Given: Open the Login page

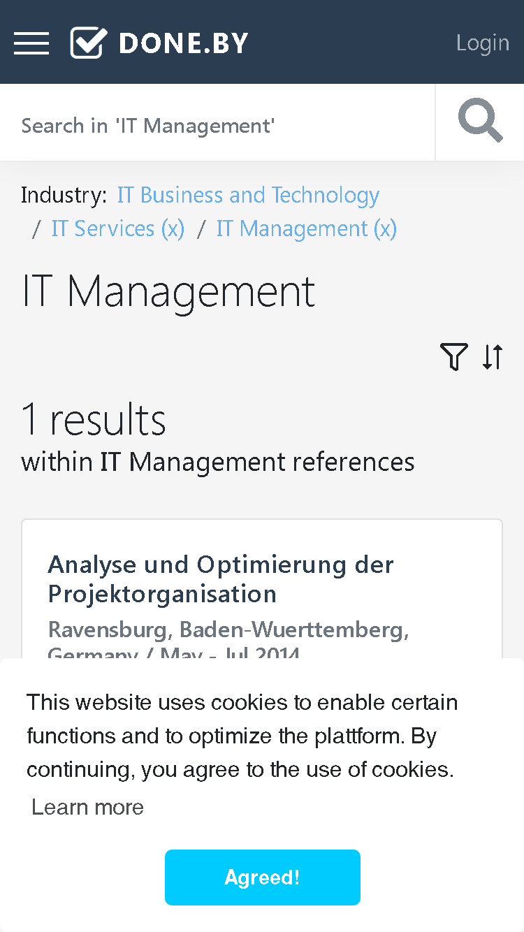Looking at the screenshot, I should coord(483,43).
